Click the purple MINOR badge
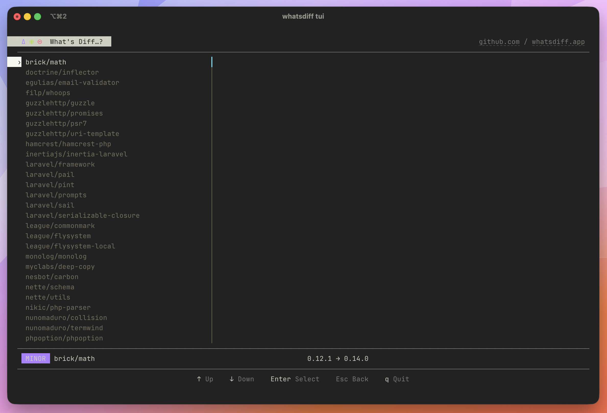Viewport: 607px width, 413px height. [35, 358]
